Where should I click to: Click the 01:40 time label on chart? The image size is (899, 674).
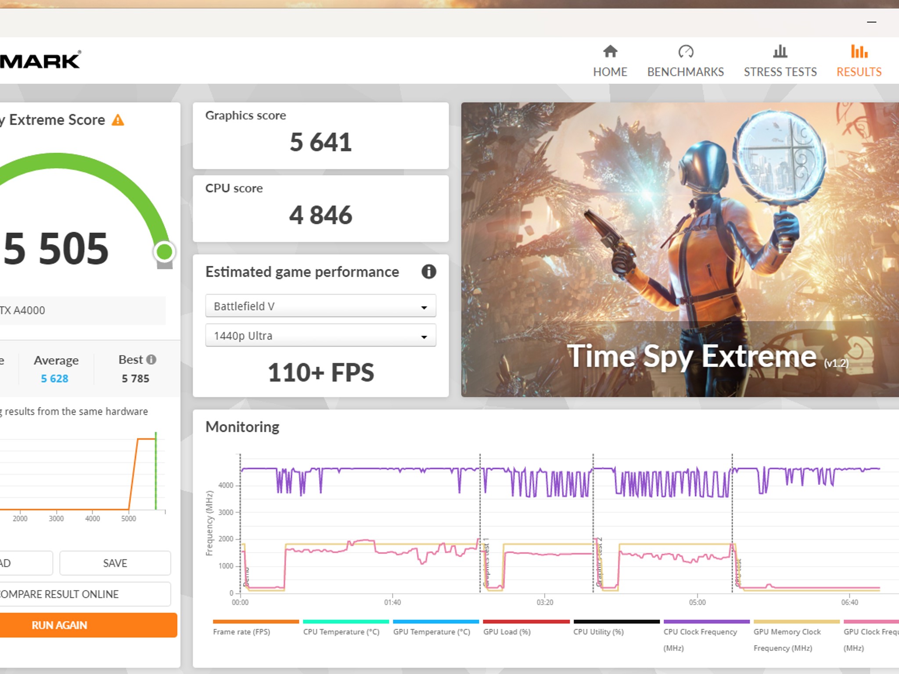point(392,602)
